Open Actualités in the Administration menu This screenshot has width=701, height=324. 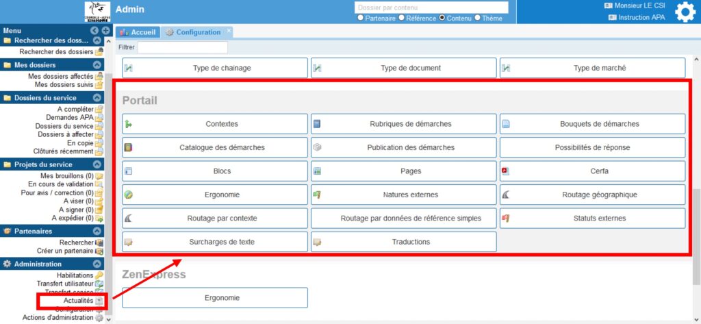coord(79,301)
